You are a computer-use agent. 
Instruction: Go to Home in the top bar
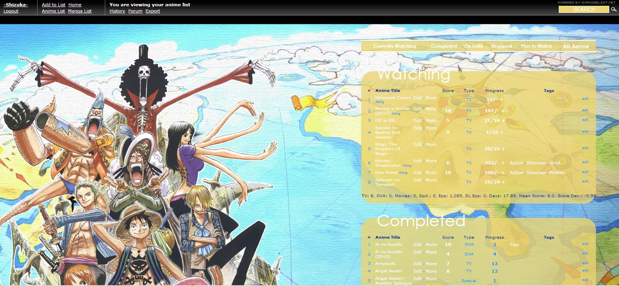pos(75,5)
